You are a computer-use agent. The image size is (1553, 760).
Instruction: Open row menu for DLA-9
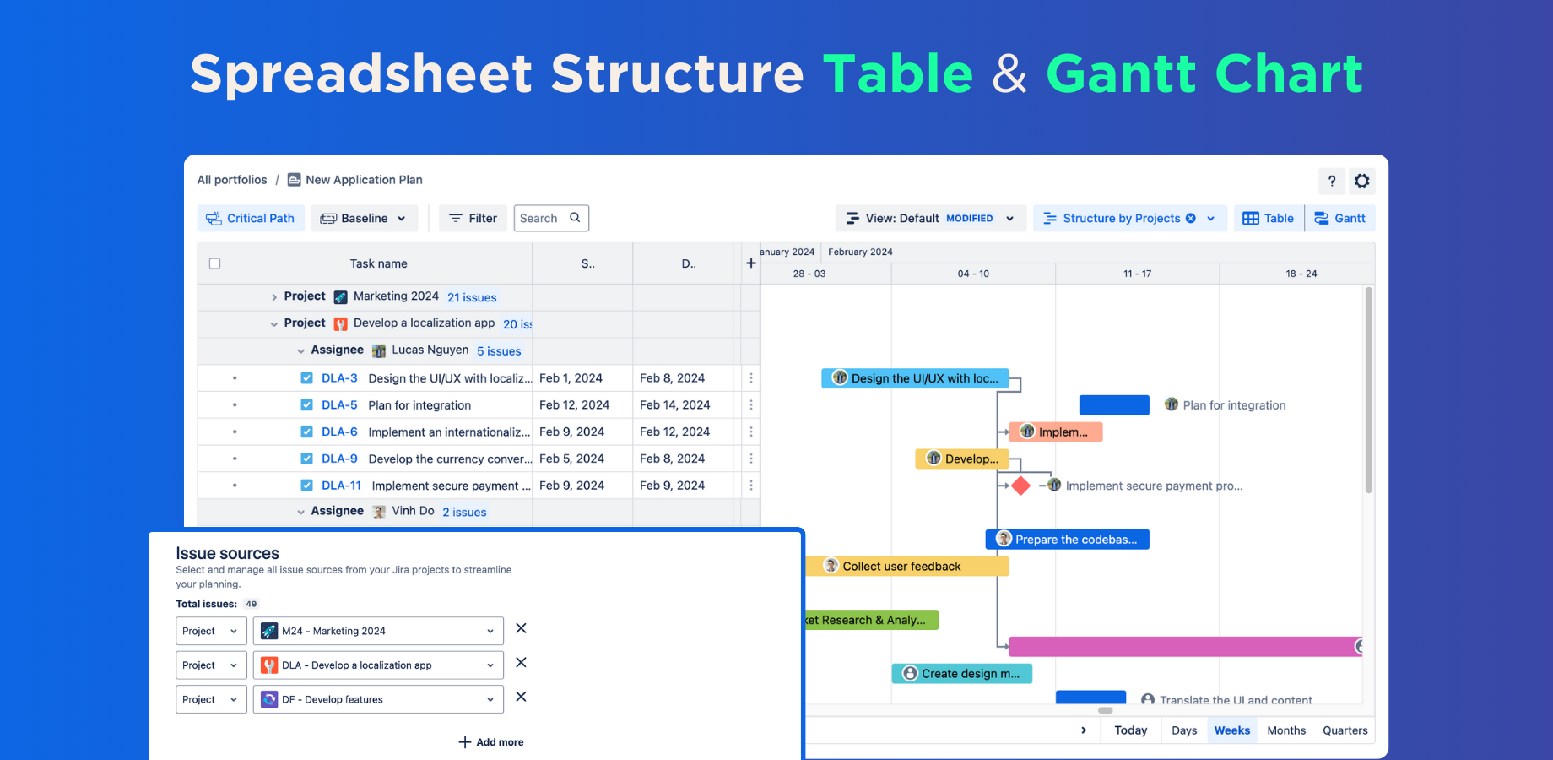click(x=751, y=459)
